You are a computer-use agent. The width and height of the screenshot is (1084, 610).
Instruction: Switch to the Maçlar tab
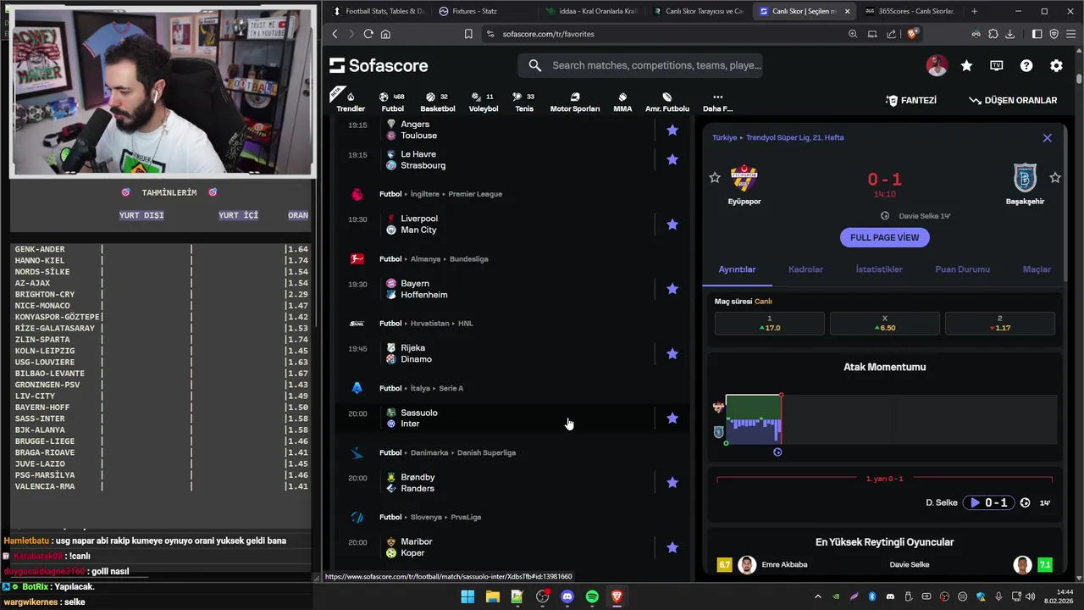click(x=1037, y=269)
